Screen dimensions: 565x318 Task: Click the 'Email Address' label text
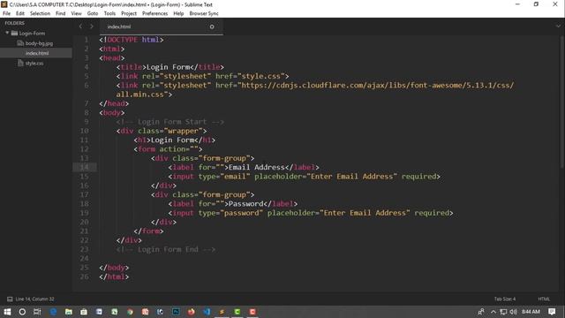[x=257, y=167]
